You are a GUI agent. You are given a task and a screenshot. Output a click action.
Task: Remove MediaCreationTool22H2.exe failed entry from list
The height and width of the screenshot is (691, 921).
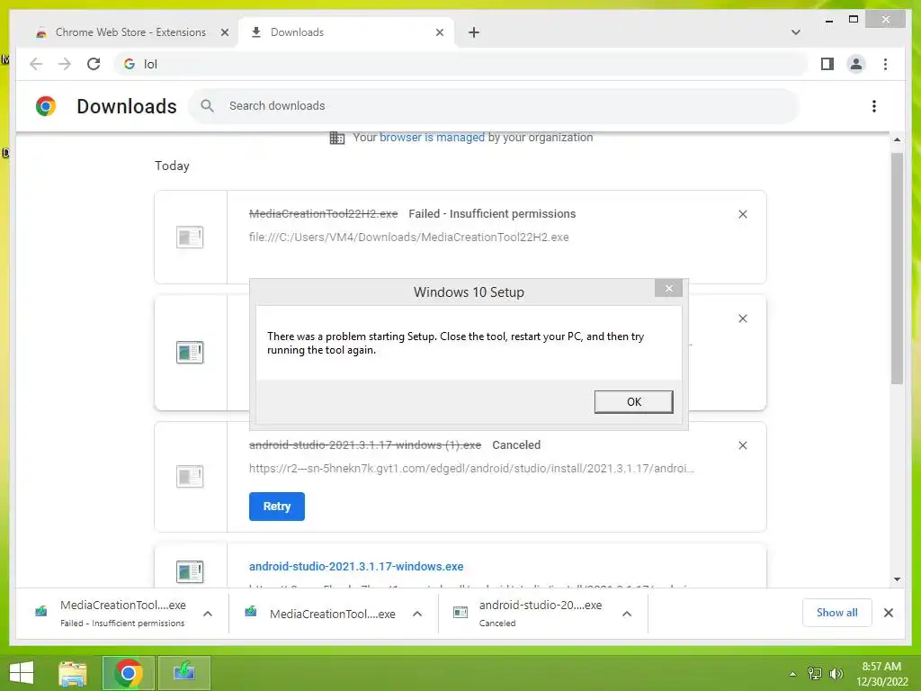(742, 214)
